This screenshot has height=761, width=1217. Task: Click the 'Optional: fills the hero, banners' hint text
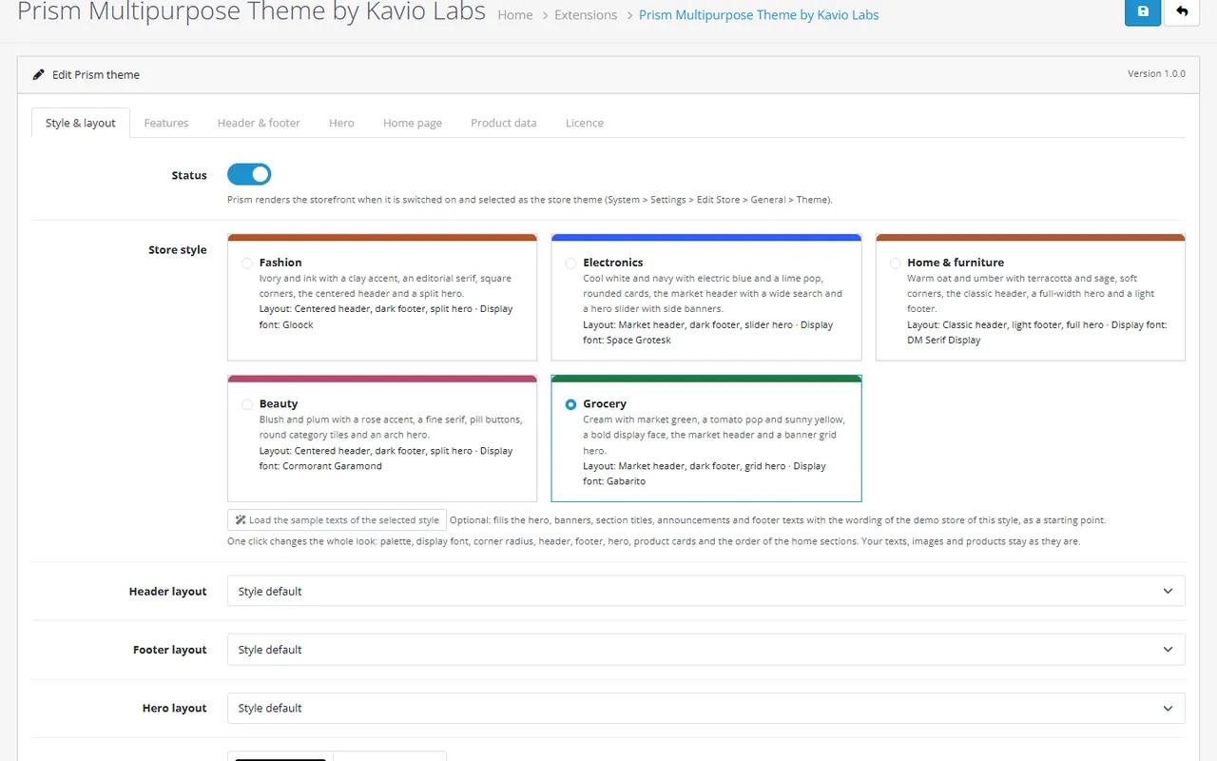[778, 520]
